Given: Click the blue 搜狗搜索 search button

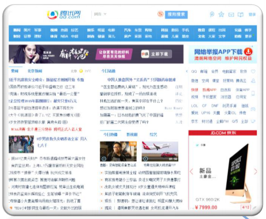Looking at the screenshot, I should click(x=176, y=14).
